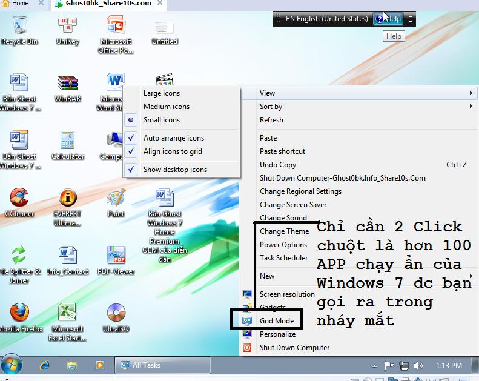The height and width of the screenshot is (381, 479).
Task: Open the Recycle Bin desktop icon
Action: click(x=19, y=27)
